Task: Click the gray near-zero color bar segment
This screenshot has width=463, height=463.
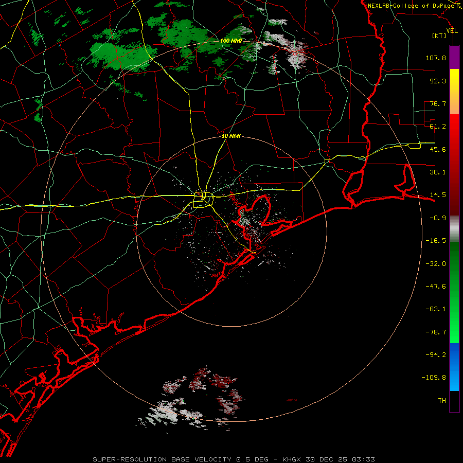Action: [x=454, y=229]
